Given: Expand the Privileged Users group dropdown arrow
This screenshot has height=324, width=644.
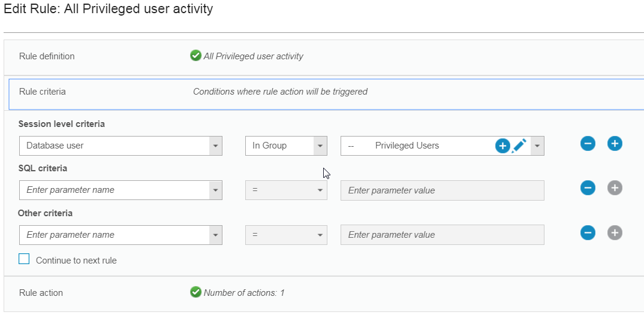Looking at the screenshot, I should pyautogui.click(x=537, y=146).
